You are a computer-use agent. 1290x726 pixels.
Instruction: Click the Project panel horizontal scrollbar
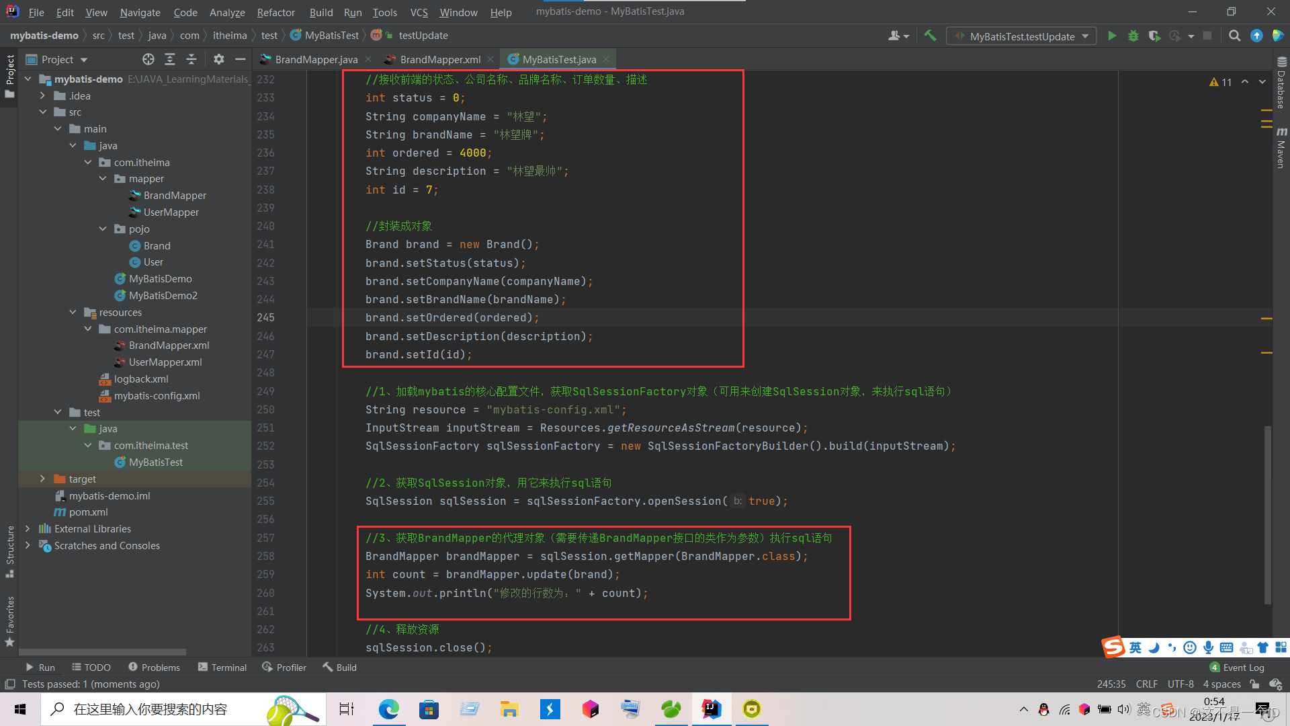[102, 652]
